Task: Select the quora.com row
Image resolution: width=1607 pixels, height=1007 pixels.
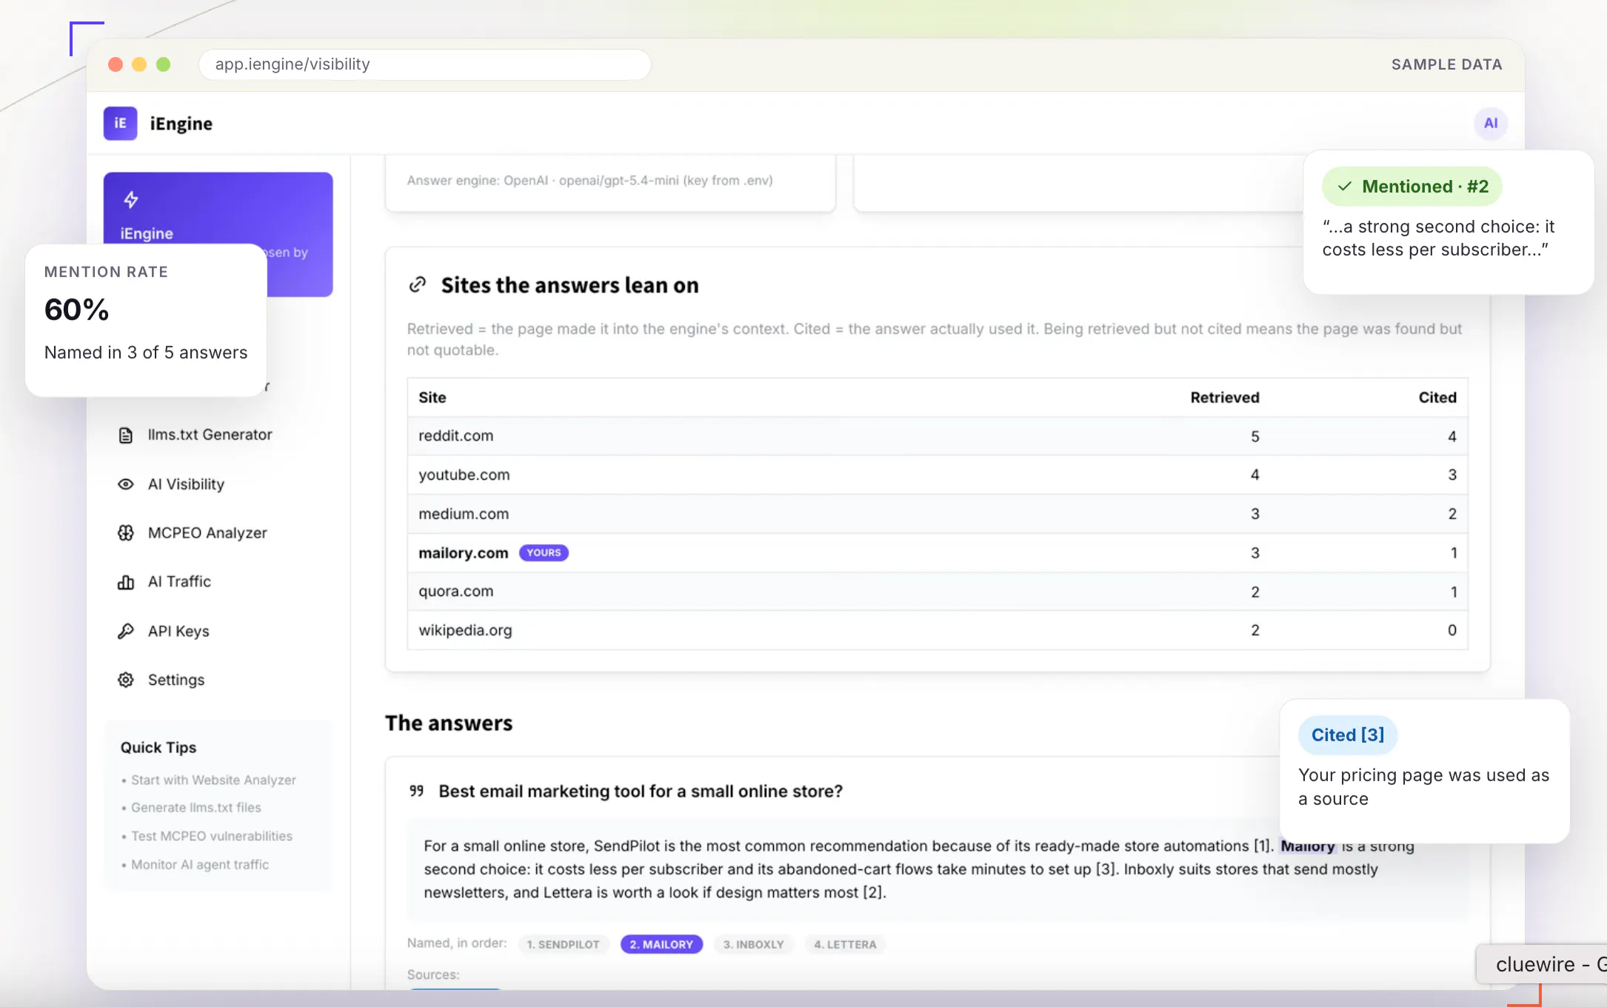Action: click(938, 592)
